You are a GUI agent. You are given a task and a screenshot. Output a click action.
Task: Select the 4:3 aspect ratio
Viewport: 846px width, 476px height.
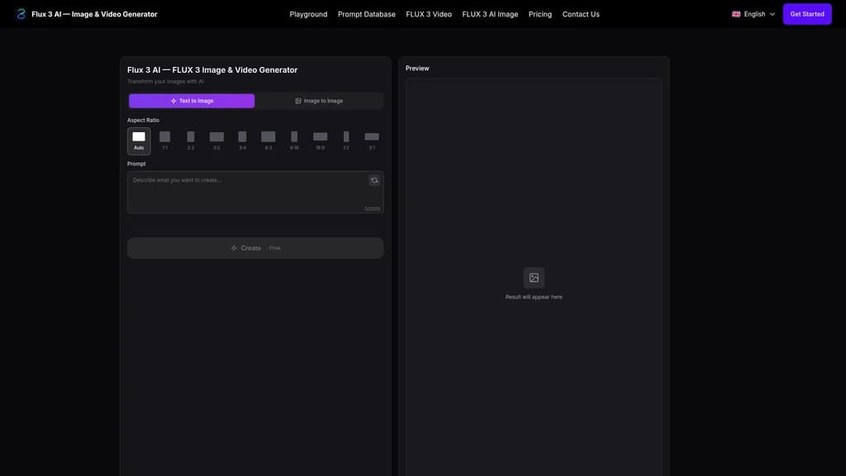(x=269, y=140)
